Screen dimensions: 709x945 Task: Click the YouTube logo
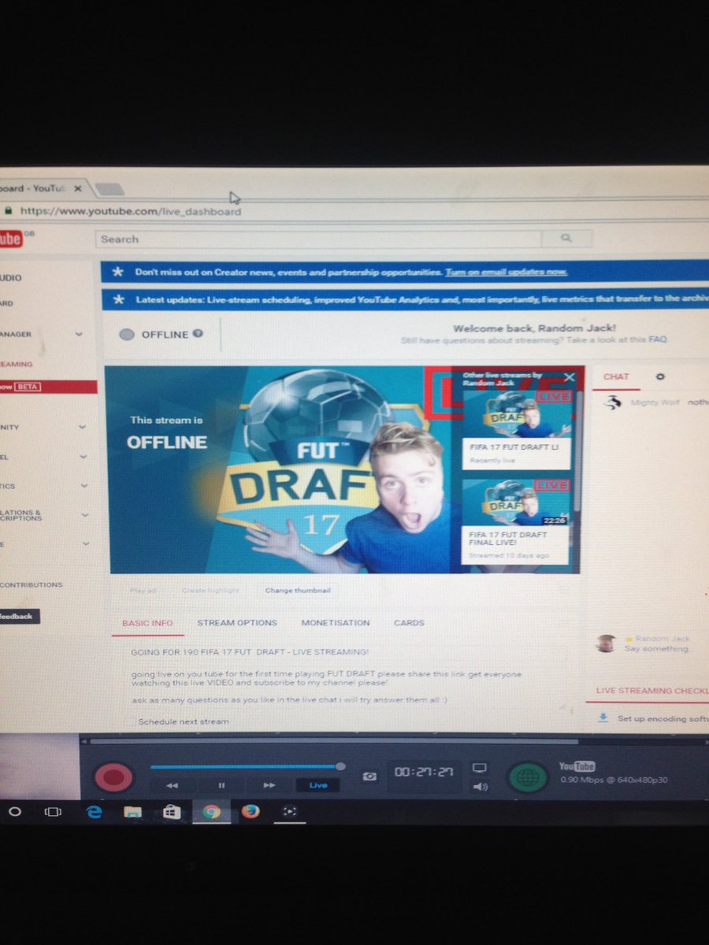(x=10, y=239)
